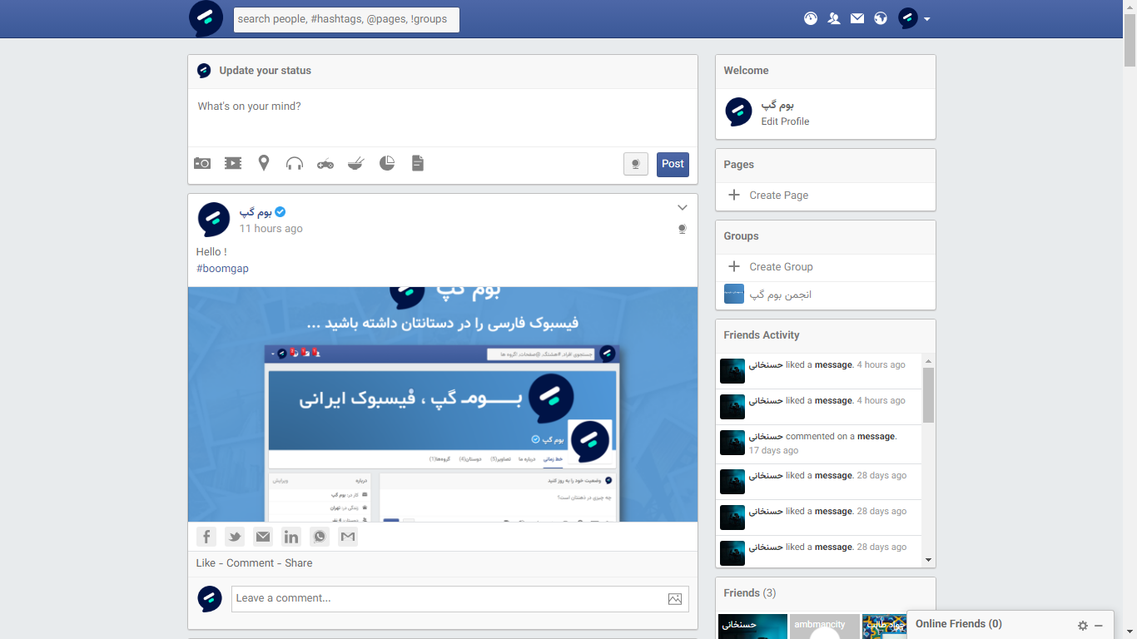Click the dashboard gauge icon in header
Screen dimensions: 1137x639
tap(811, 18)
